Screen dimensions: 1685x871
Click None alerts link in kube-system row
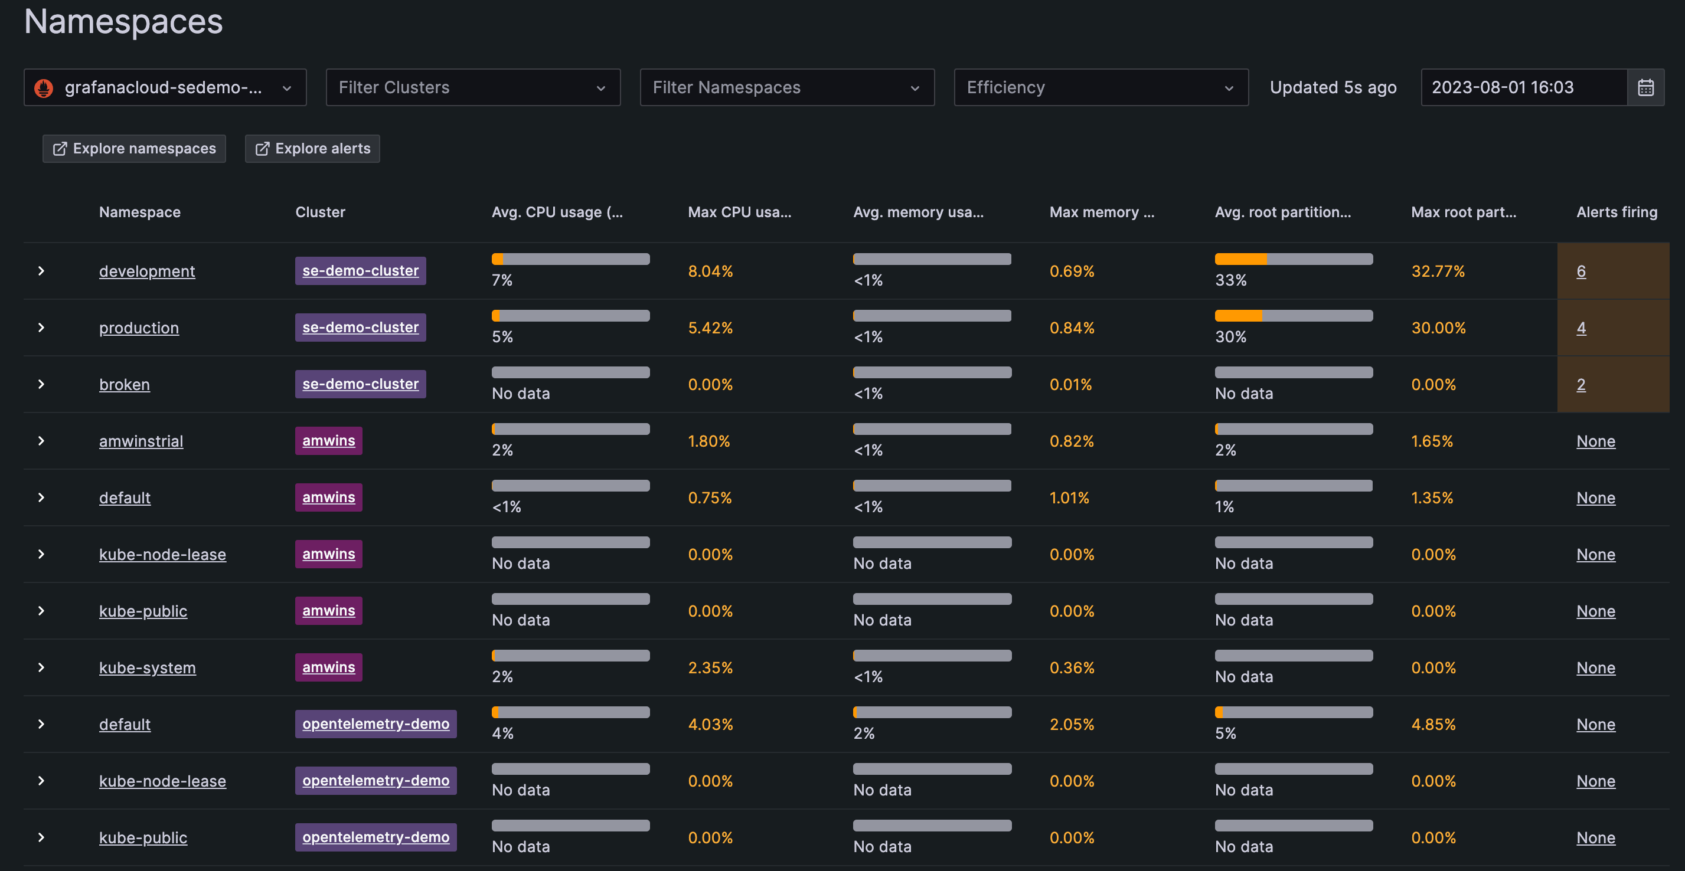click(1595, 667)
